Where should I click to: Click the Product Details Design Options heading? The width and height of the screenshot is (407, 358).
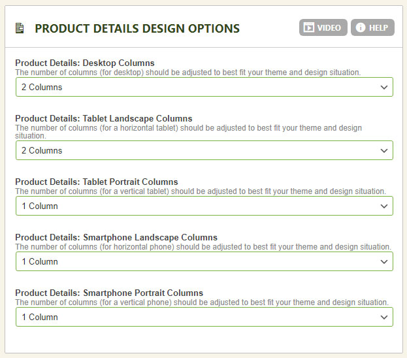tap(137, 29)
